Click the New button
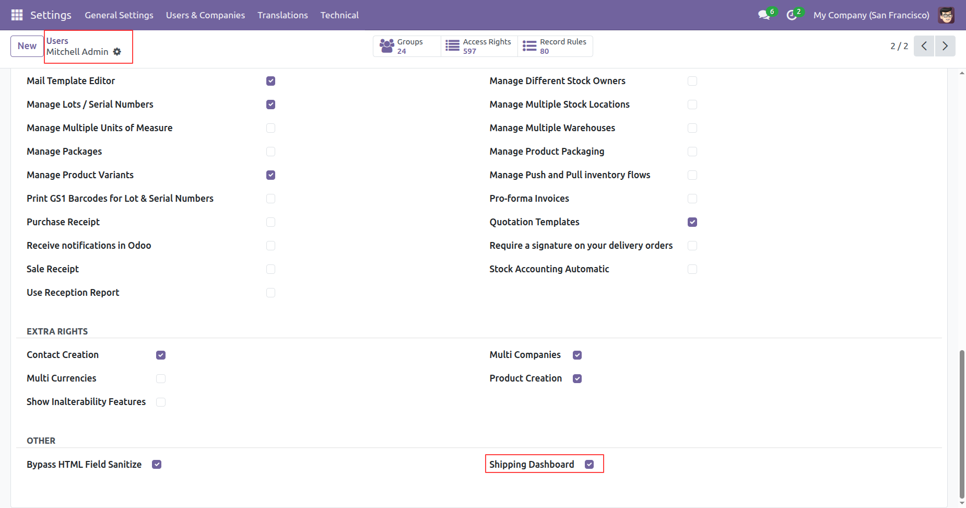 pos(27,46)
